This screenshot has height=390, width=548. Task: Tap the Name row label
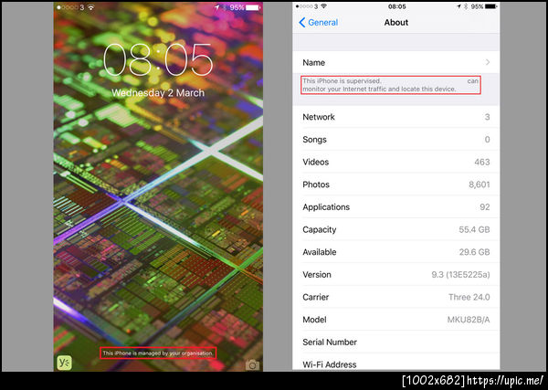click(314, 62)
